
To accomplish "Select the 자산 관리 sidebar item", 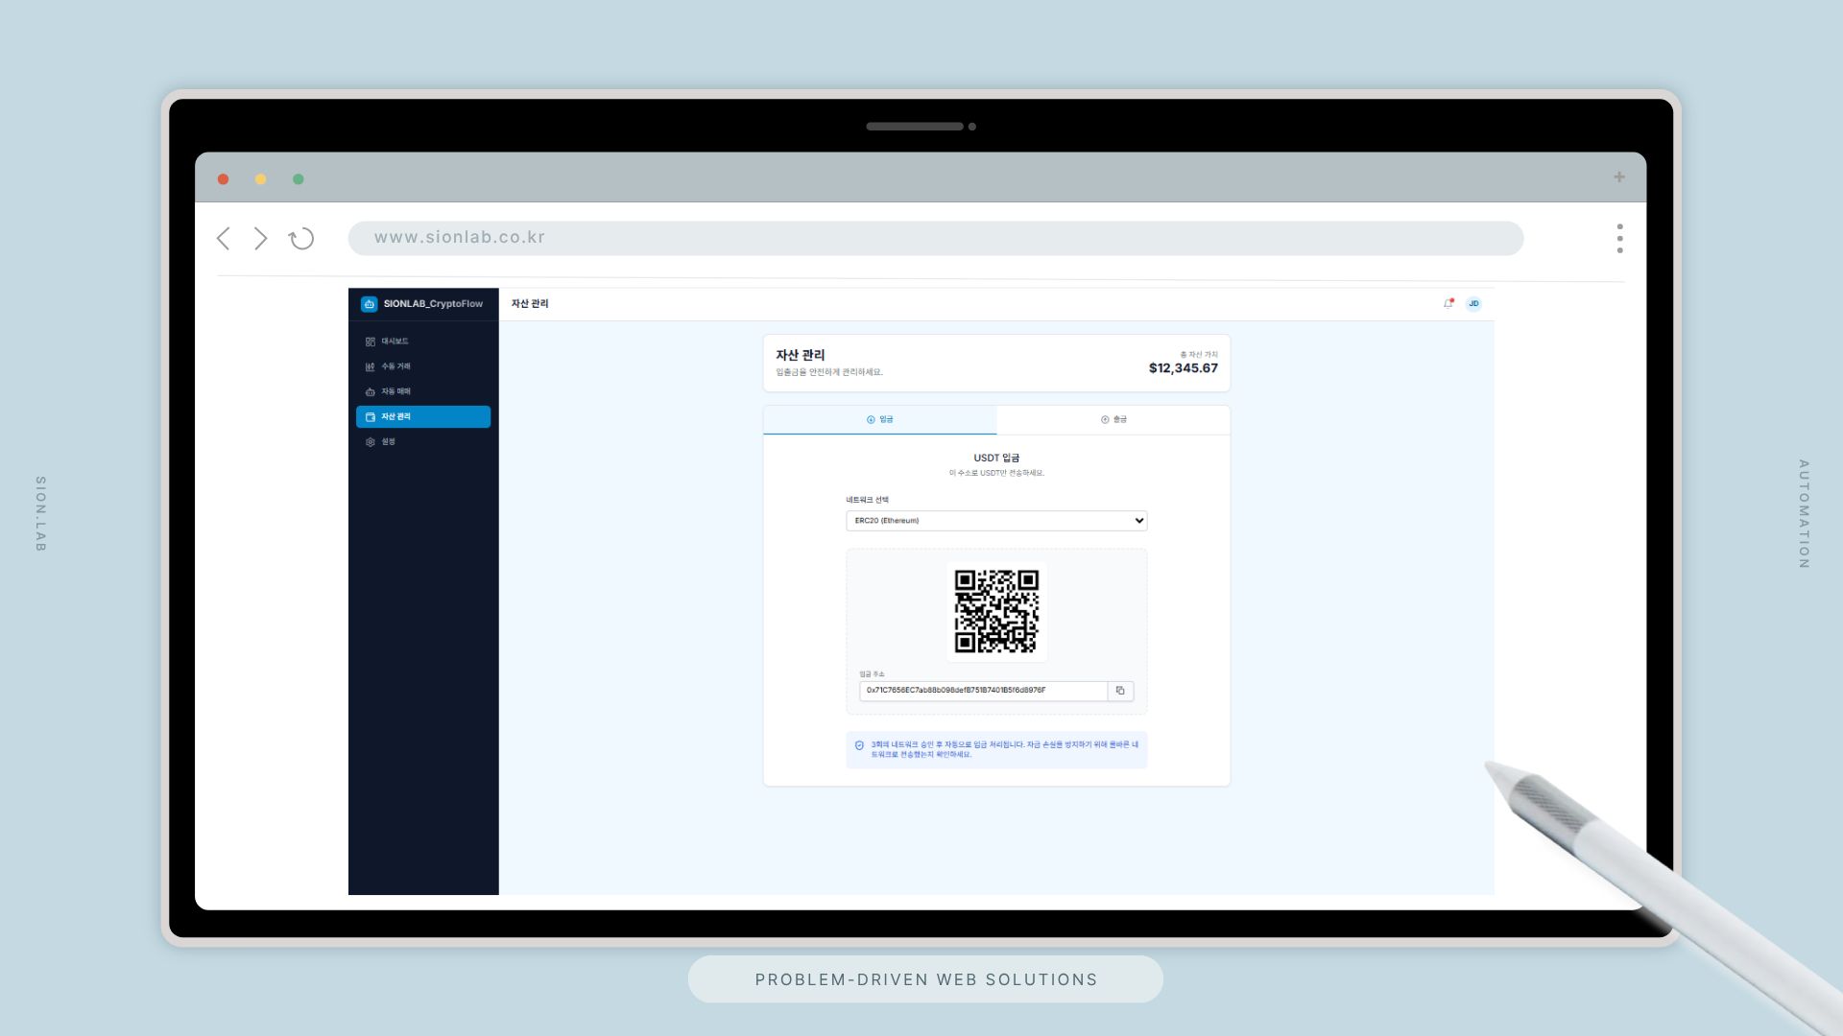I will tap(423, 416).
